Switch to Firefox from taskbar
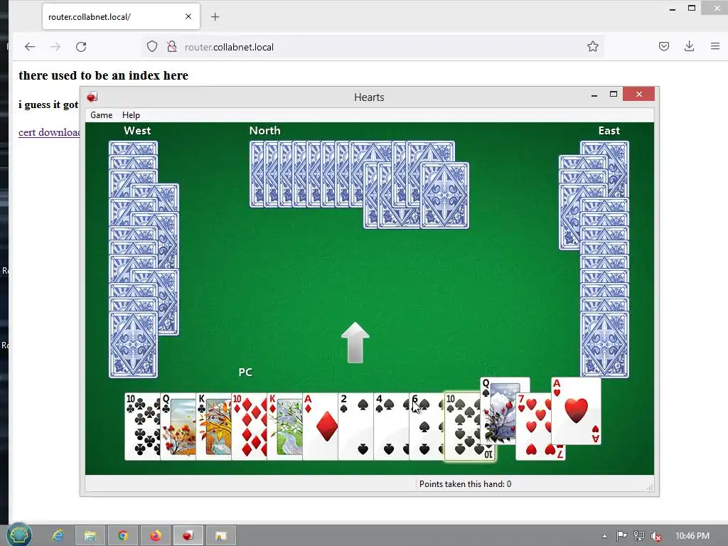 (156, 536)
